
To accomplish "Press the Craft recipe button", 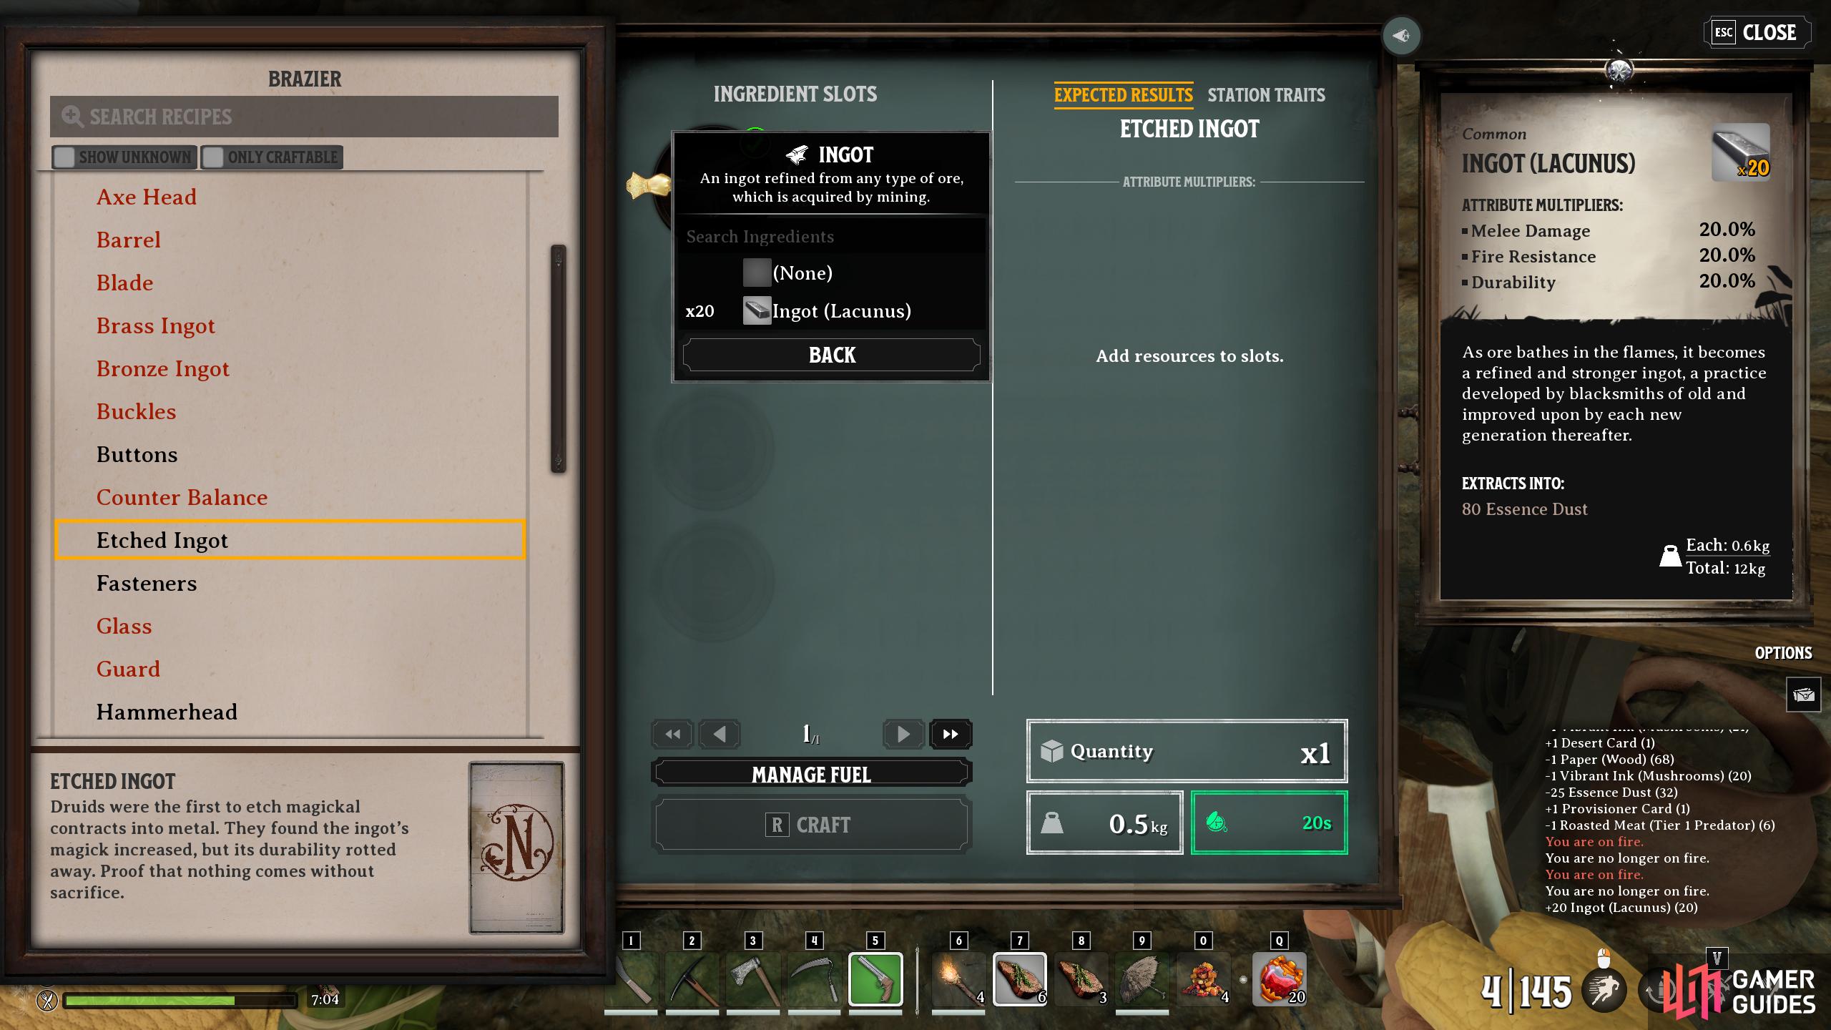I will click(811, 825).
